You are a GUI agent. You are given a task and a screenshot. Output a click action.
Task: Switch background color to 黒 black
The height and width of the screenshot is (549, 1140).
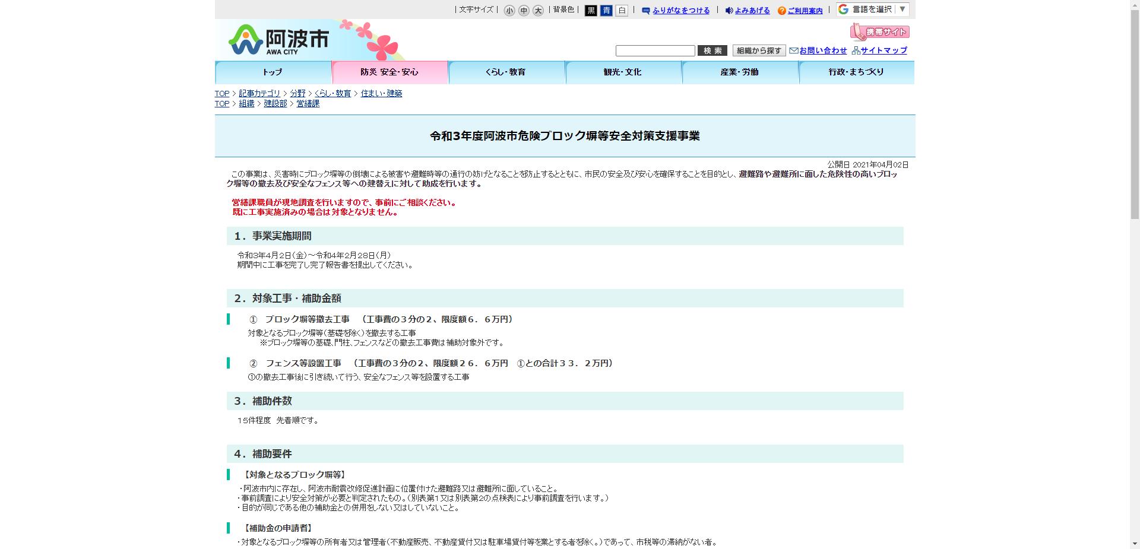tap(591, 10)
